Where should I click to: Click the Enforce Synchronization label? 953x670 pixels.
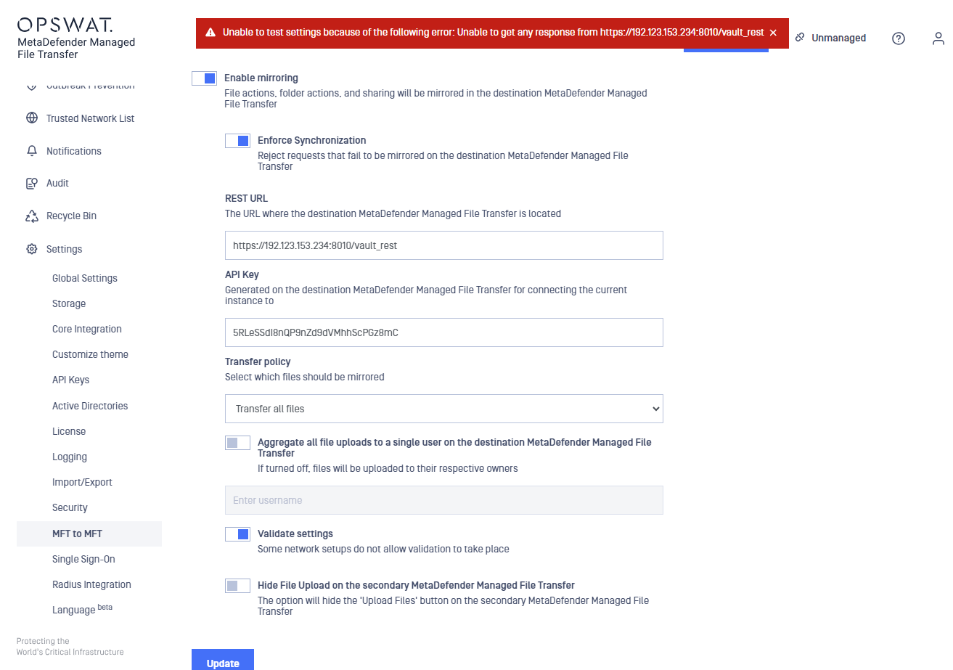(312, 140)
